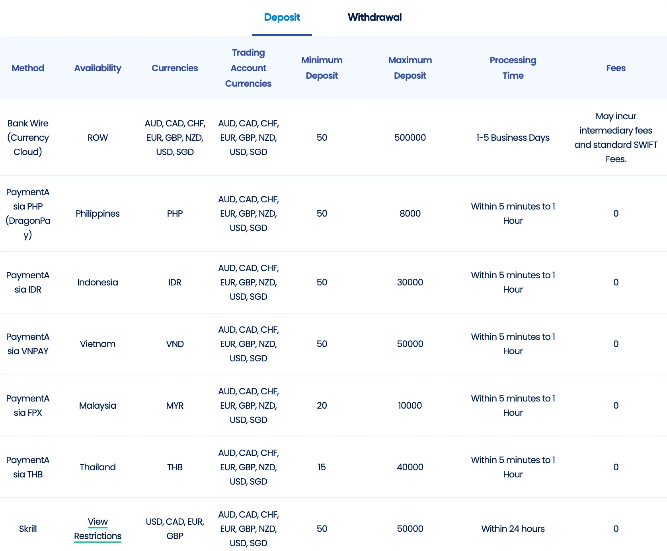
Task: Click the Method column header
Action: [28, 68]
